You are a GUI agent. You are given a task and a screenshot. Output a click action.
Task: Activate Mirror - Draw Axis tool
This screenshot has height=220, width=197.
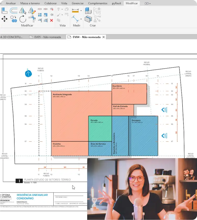[32, 11]
